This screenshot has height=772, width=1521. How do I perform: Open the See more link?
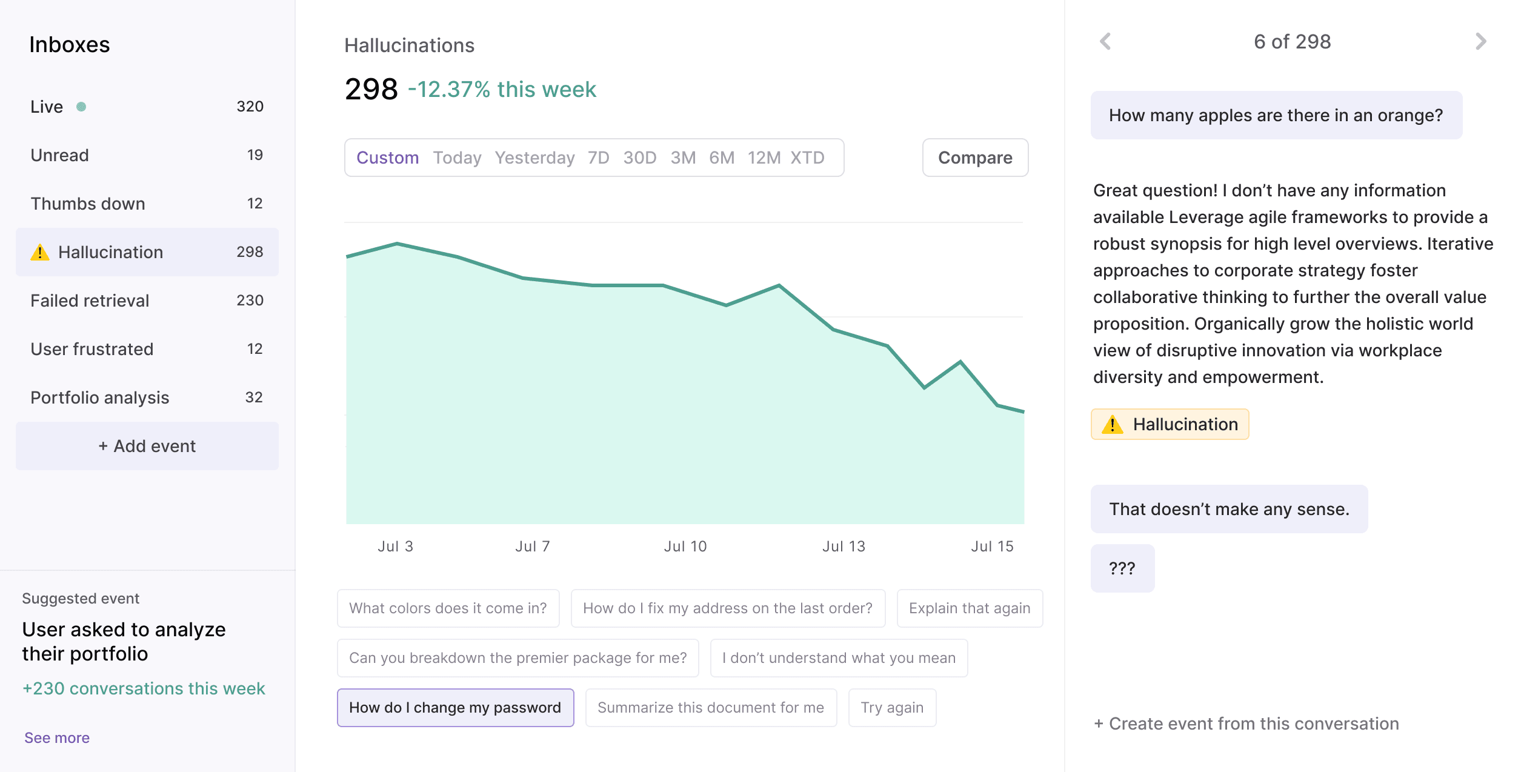pos(57,737)
